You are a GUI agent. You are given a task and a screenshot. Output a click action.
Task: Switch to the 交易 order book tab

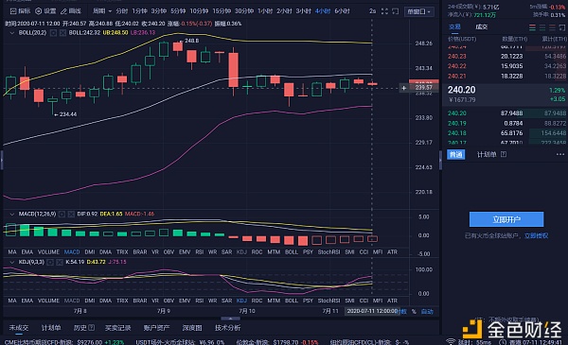tap(454, 27)
